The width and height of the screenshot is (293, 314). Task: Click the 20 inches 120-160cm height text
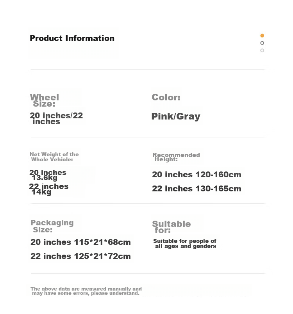(197, 175)
